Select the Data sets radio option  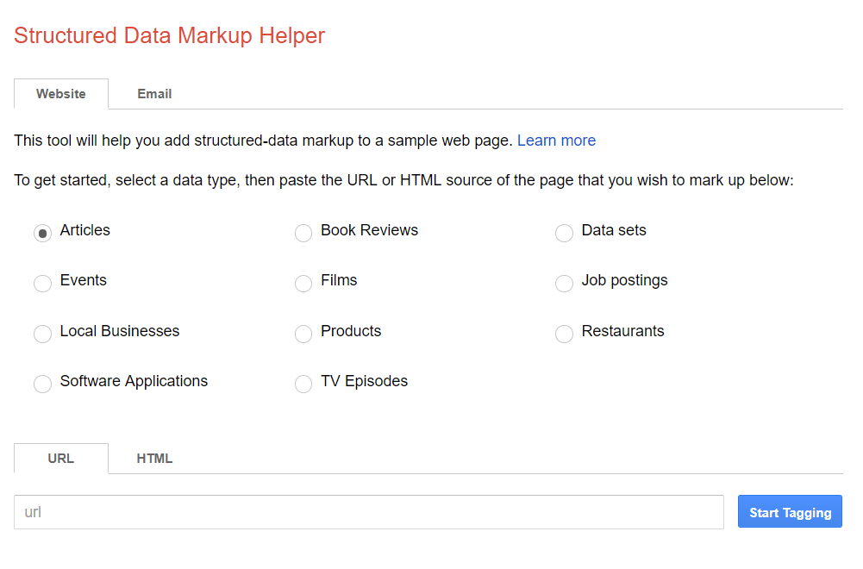564,233
